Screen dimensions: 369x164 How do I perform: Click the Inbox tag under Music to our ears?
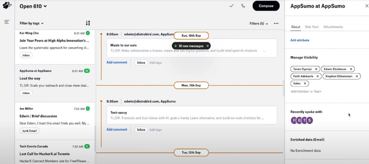coord(141,62)
